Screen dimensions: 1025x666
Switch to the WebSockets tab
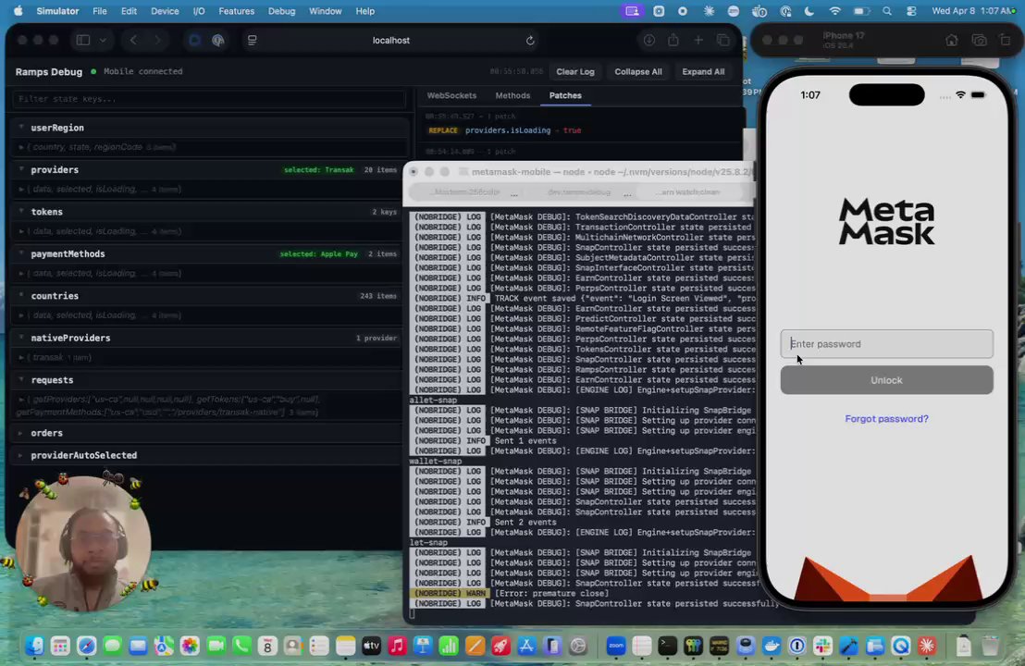451,95
